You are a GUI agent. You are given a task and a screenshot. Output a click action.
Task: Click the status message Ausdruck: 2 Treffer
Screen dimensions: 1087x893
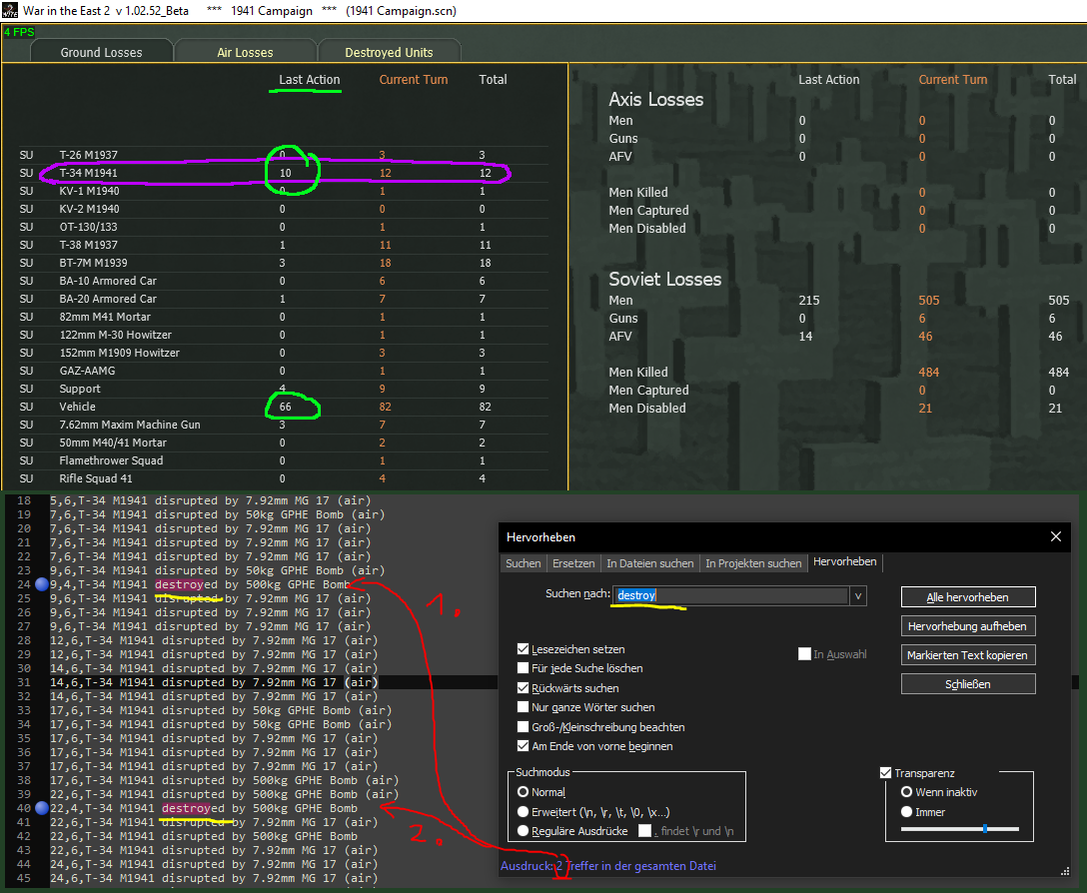(x=608, y=866)
